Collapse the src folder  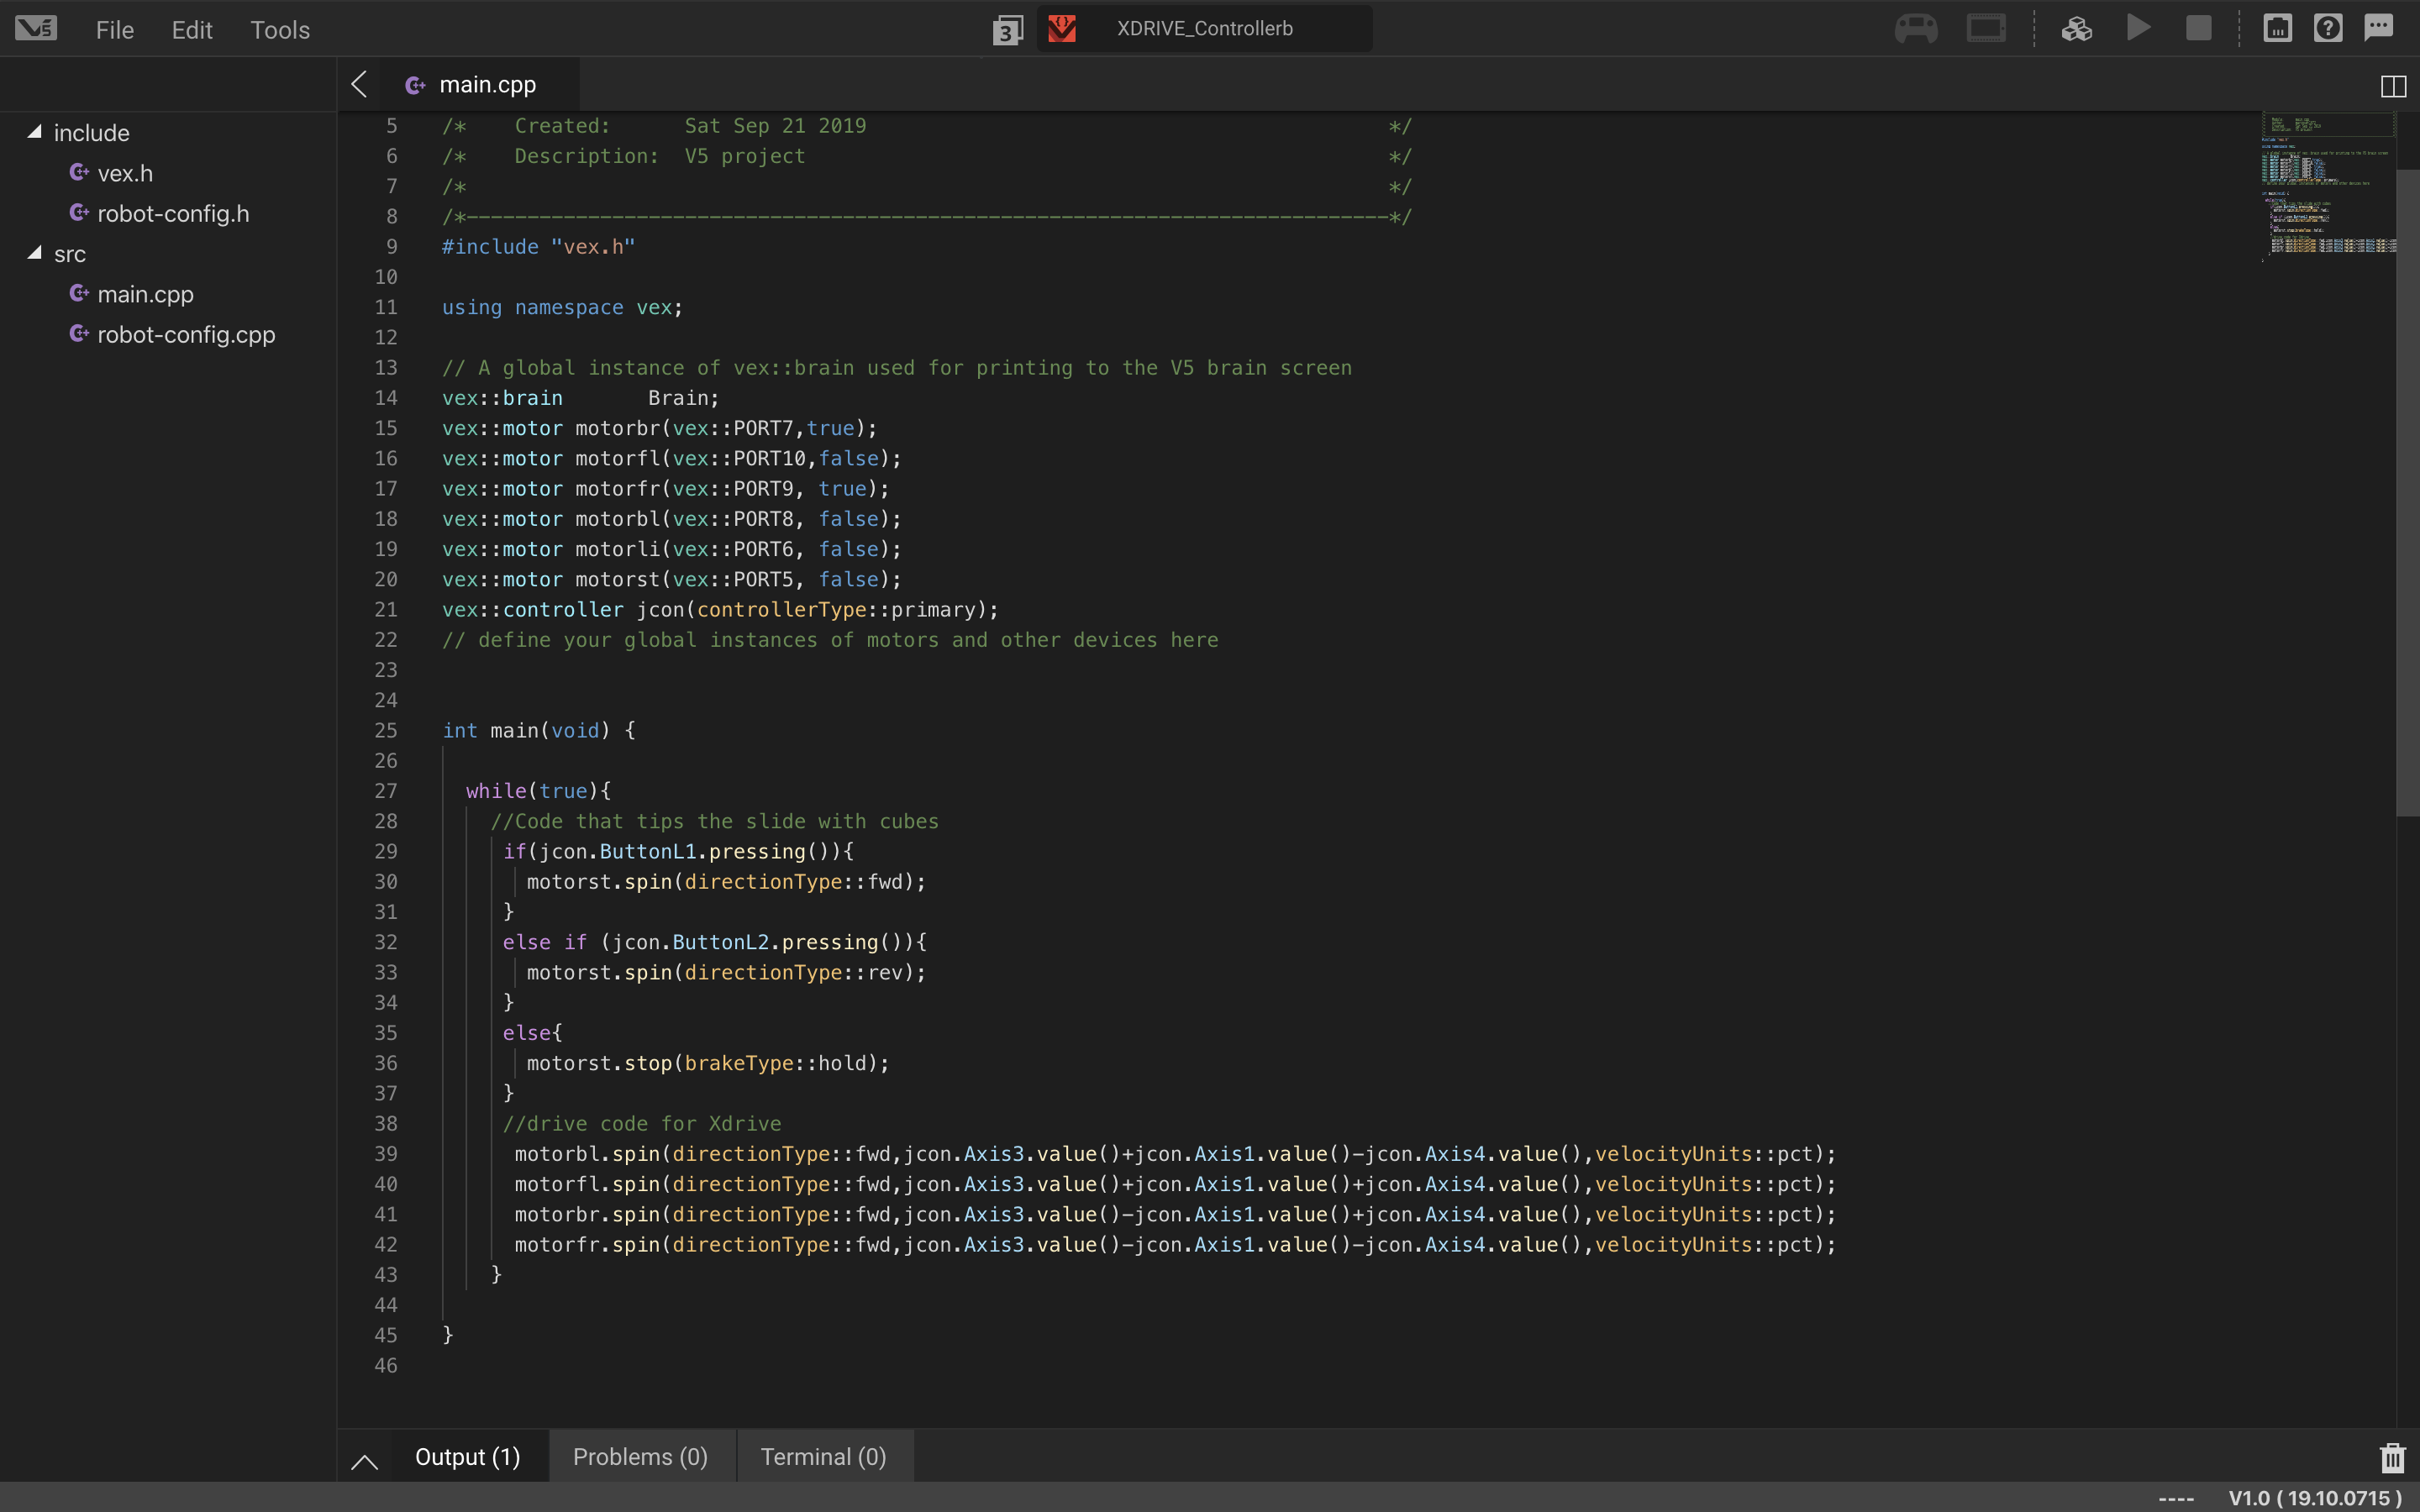35,253
